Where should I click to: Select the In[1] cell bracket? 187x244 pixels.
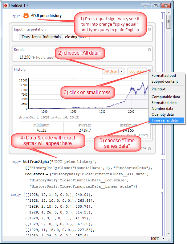coord(163,16)
